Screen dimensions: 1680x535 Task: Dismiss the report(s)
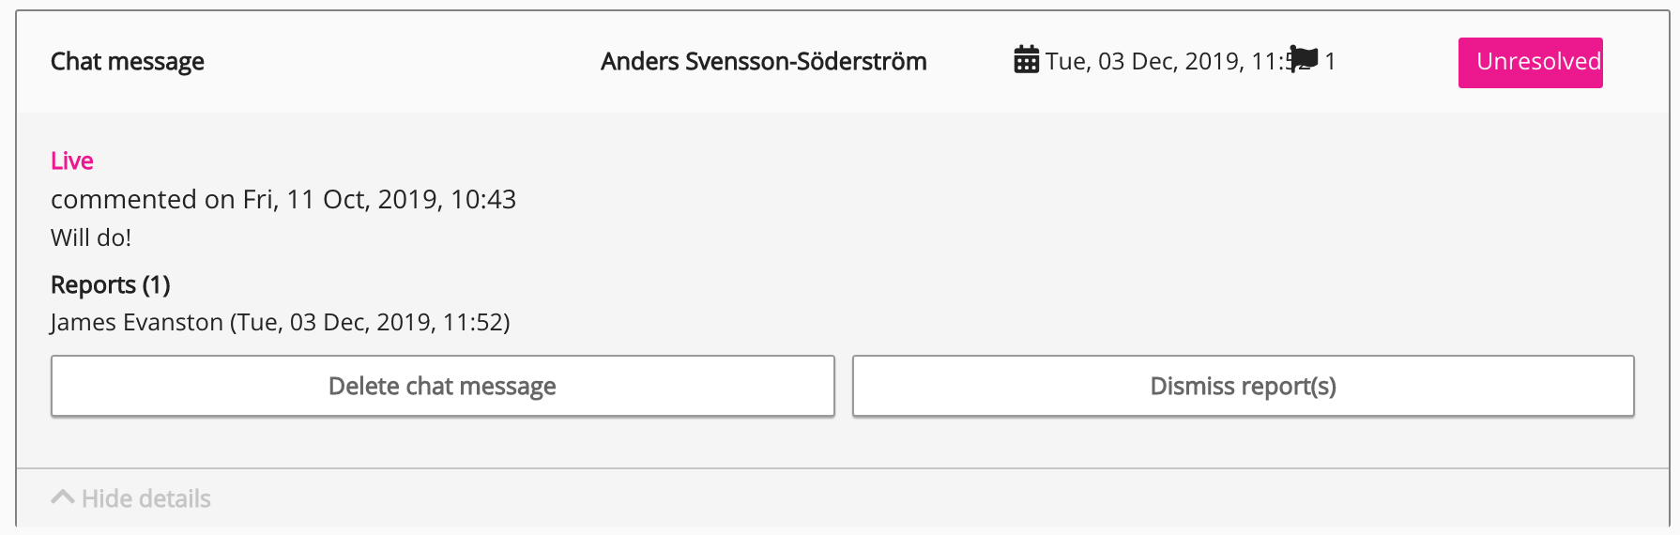click(1243, 386)
